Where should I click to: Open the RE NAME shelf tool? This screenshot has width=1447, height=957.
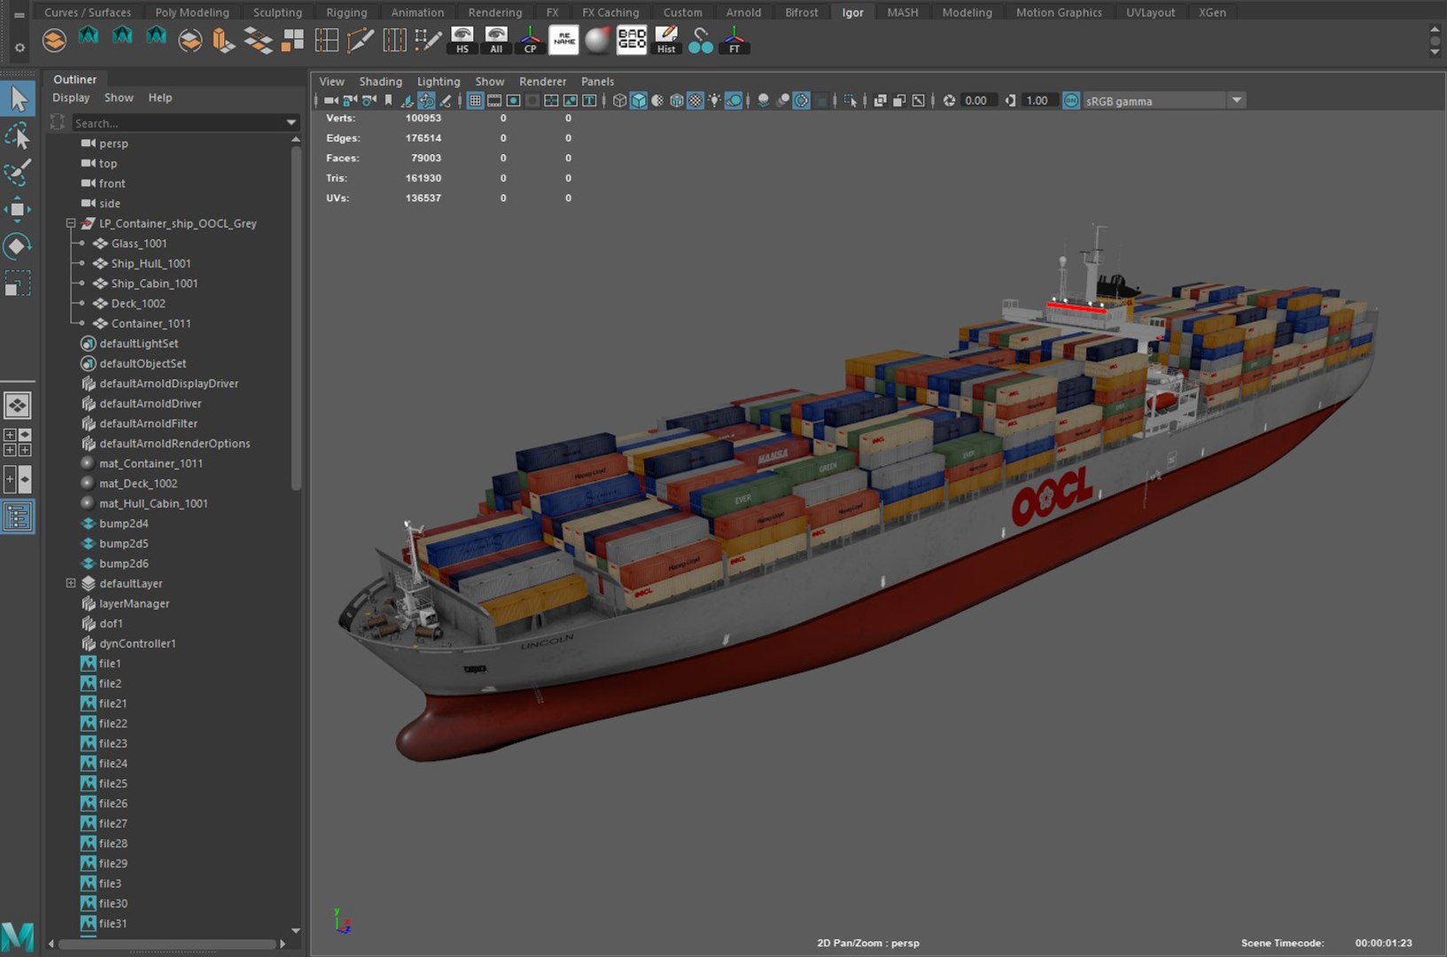point(564,40)
